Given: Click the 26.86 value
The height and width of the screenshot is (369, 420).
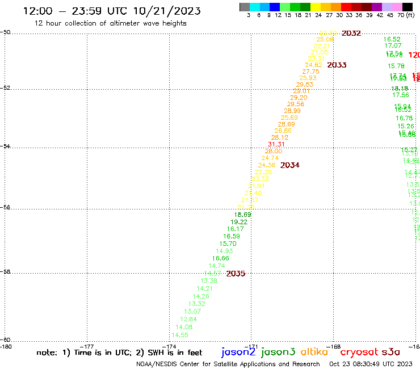Looking at the screenshot, I should tap(283, 131).
